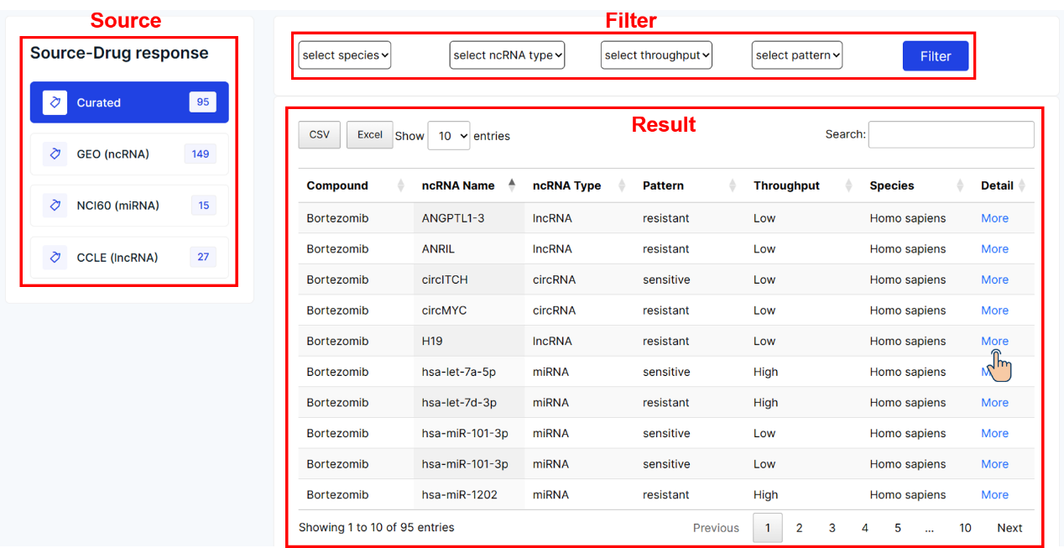Click the Previous pagination button
The width and height of the screenshot is (1064, 548).
coord(716,528)
